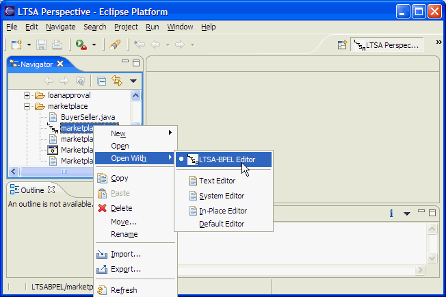Minimize the bottom right view
The height and width of the screenshot is (297, 446).
[x=421, y=211]
